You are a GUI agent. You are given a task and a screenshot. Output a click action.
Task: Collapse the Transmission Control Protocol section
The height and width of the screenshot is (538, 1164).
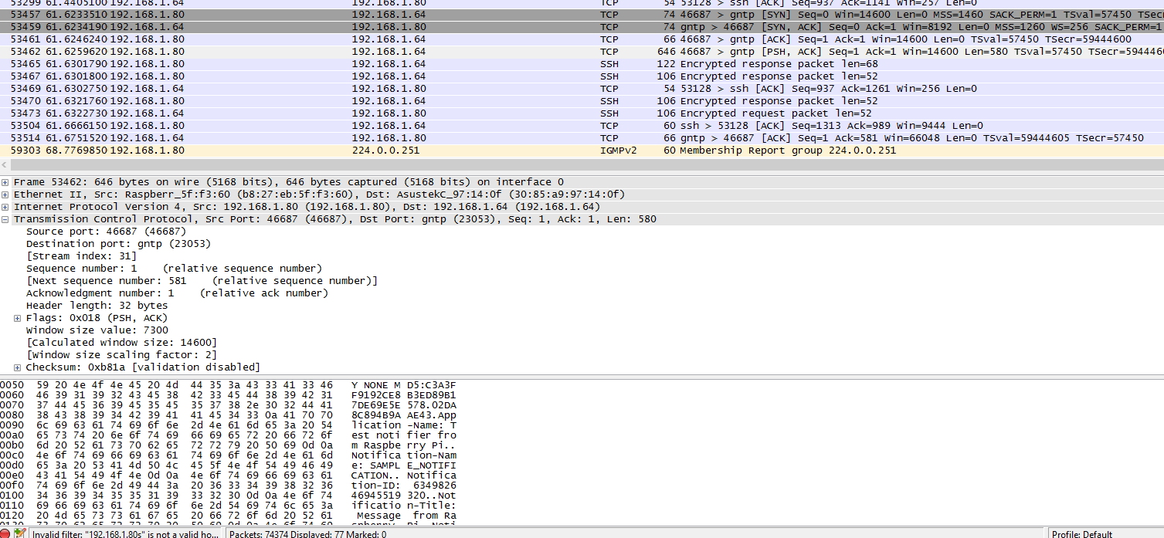[x=6, y=218]
